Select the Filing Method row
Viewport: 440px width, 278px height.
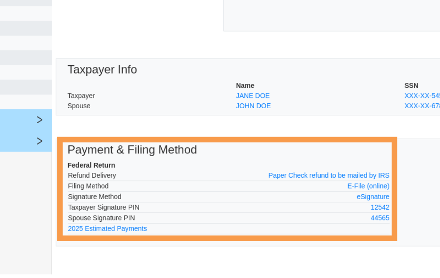[x=88, y=186]
